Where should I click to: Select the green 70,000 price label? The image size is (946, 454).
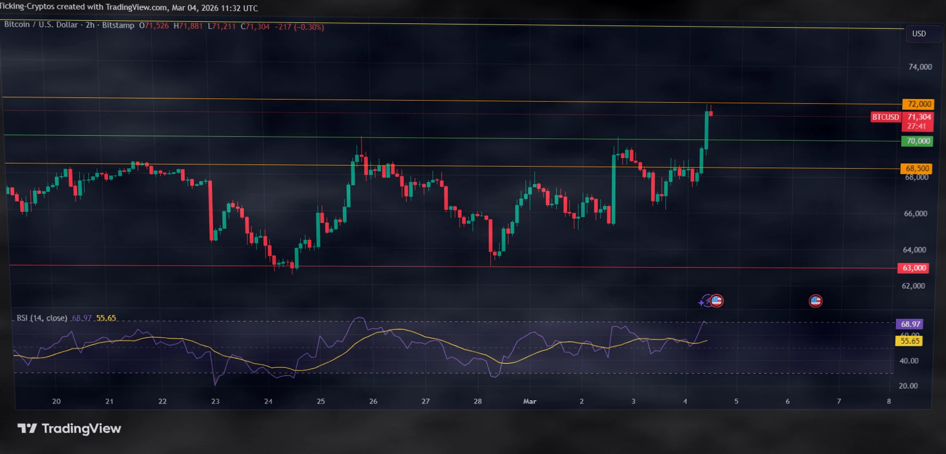[x=917, y=141]
